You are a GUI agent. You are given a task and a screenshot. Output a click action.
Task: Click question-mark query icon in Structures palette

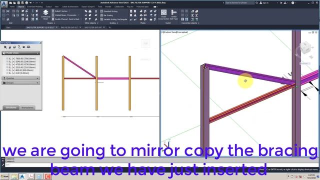coord(19,47)
